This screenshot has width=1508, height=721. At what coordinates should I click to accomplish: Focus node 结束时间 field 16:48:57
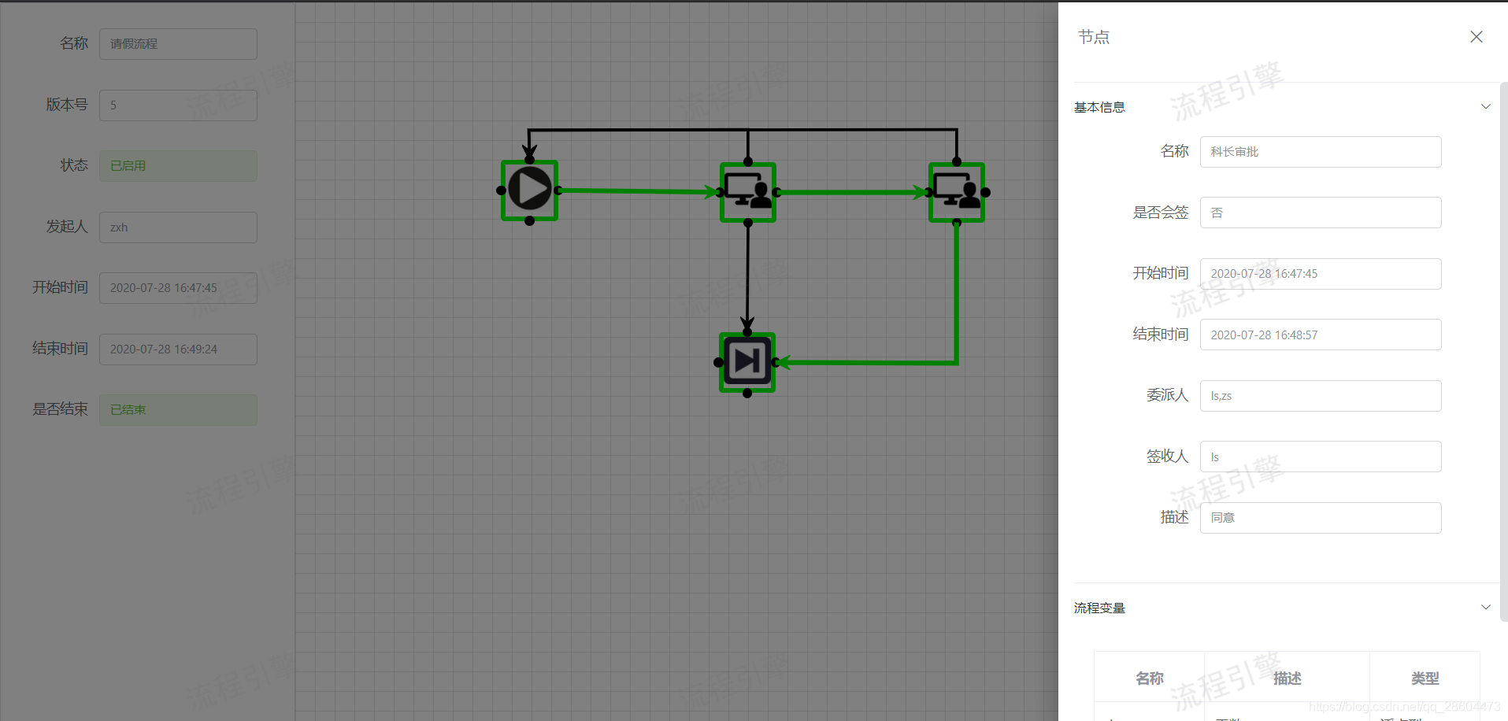(x=1321, y=335)
